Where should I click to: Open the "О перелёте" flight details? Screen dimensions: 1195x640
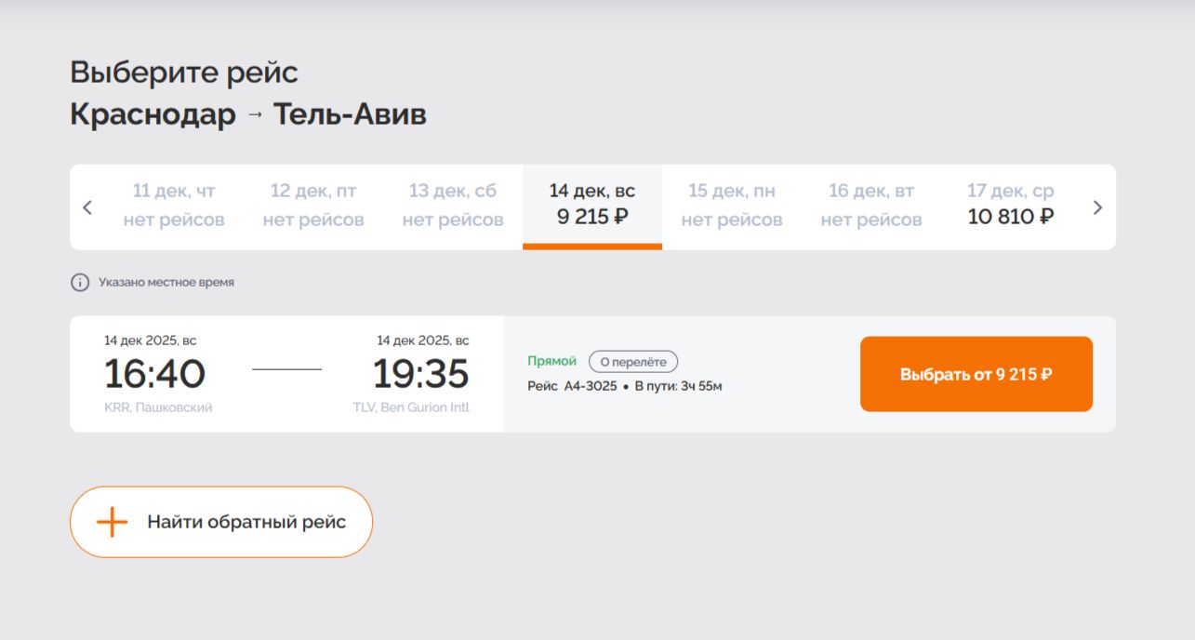point(633,362)
